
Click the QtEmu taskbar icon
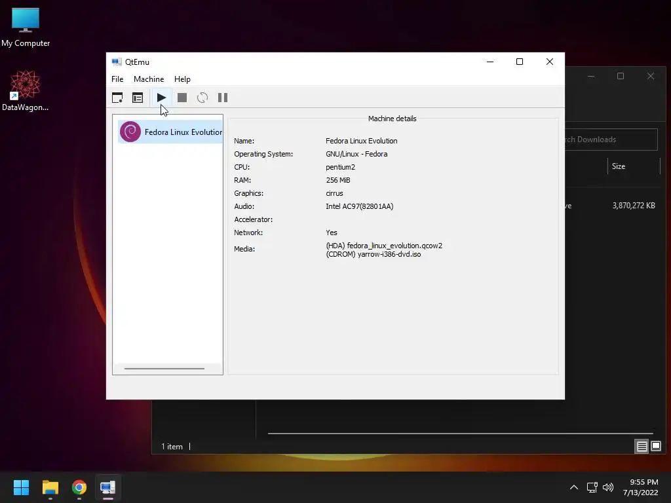(x=108, y=487)
